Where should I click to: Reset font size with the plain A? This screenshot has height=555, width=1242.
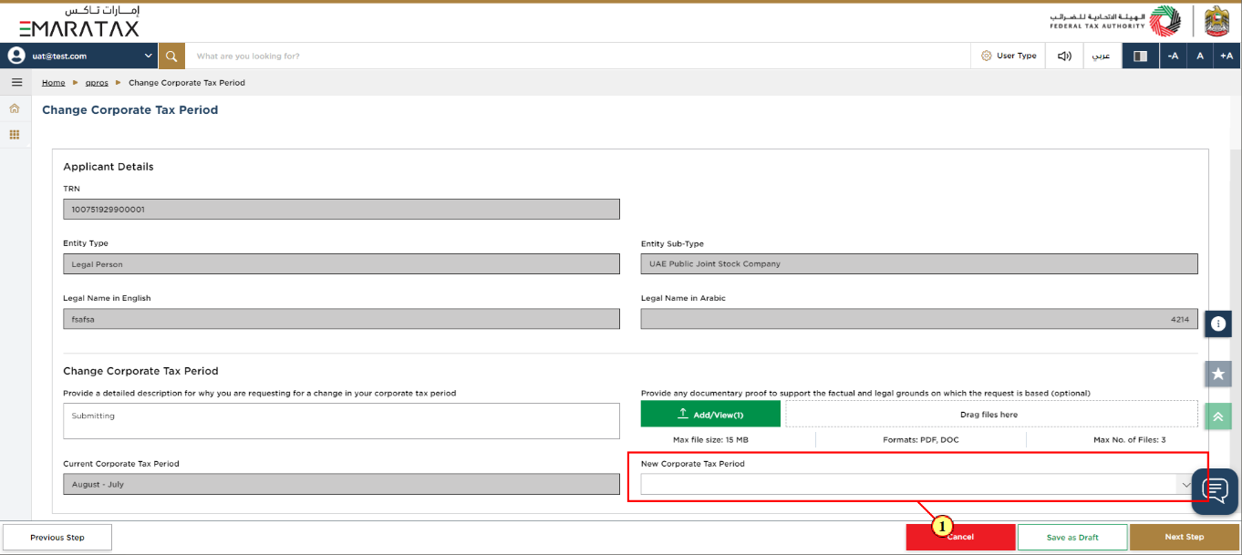pyautogui.click(x=1200, y=56)
